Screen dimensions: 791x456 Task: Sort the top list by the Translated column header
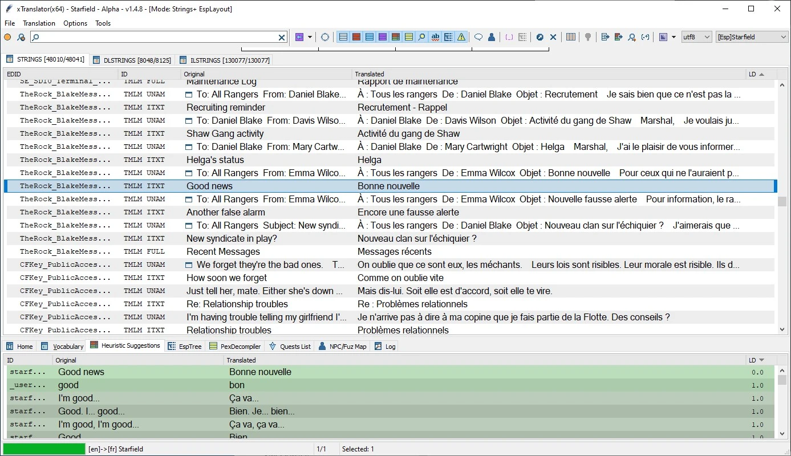click(549, 74)
